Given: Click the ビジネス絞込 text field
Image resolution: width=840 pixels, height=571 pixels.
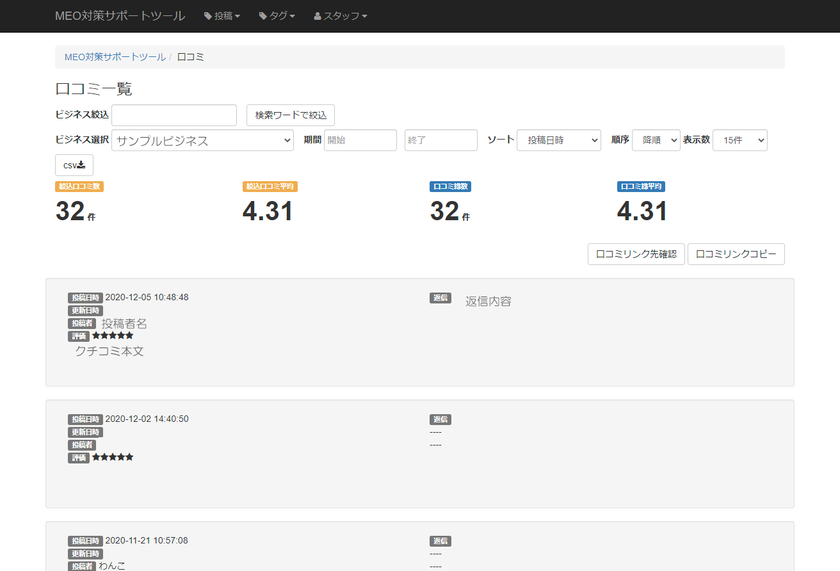Looking at the screenshot, I should coord(174,115).
